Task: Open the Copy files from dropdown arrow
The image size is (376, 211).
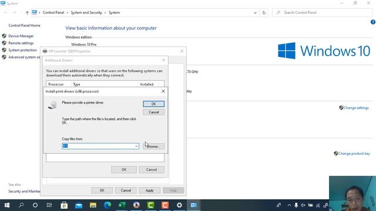Action: point(136,146)
